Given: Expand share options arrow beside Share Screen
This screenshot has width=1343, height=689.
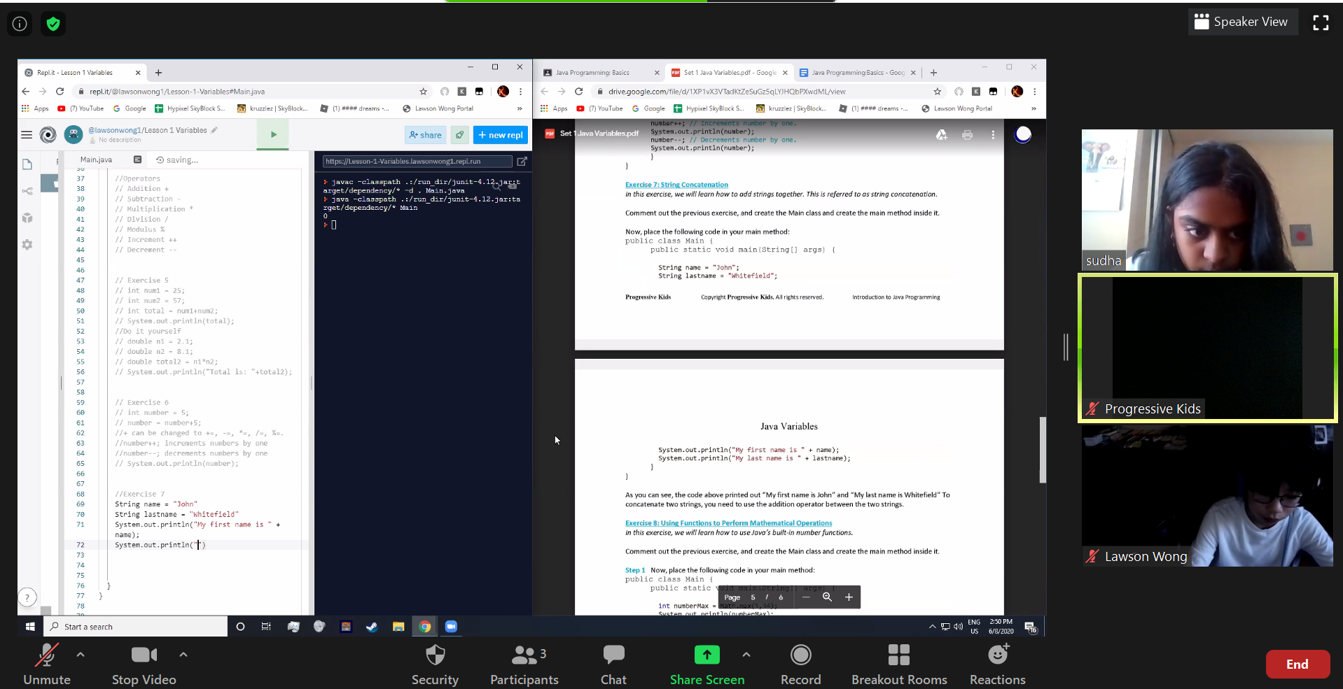Looking at the screenshot, I should click(746, 655).
